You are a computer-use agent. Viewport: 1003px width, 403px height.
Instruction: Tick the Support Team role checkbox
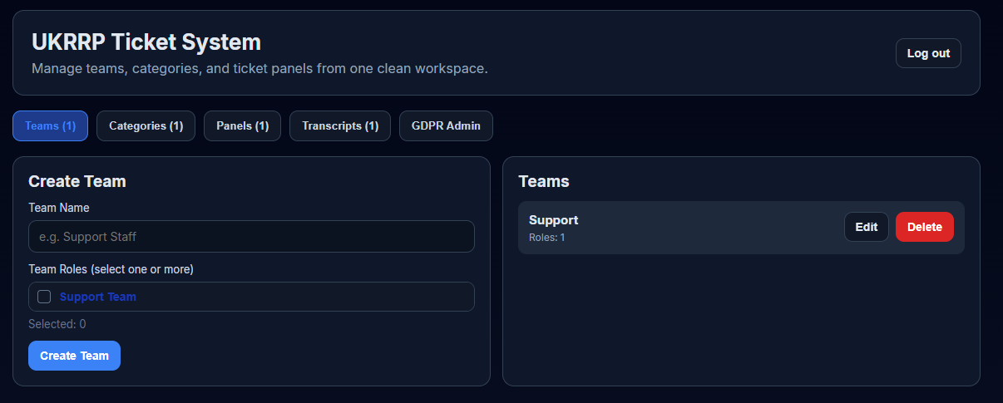[x=44, y=297]
